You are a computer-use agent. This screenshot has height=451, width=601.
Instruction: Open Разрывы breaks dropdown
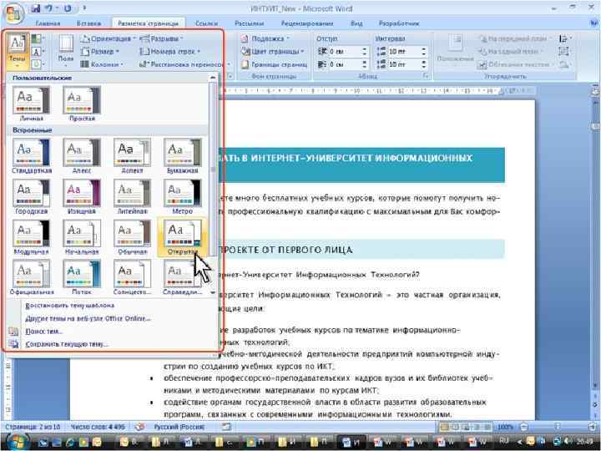click(161, 38)
